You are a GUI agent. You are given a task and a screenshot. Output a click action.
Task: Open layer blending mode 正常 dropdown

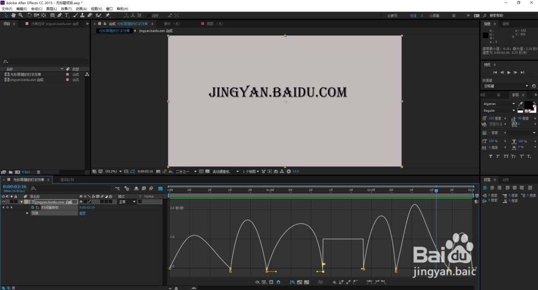click(x=127, y=202)
